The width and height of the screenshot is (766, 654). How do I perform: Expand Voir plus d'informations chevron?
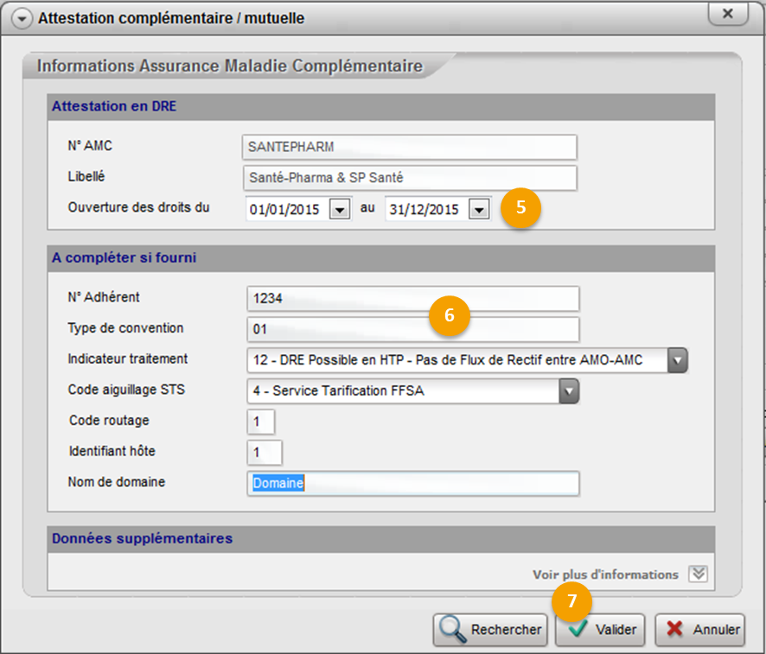pyautogui.click(x=699, y=575)
